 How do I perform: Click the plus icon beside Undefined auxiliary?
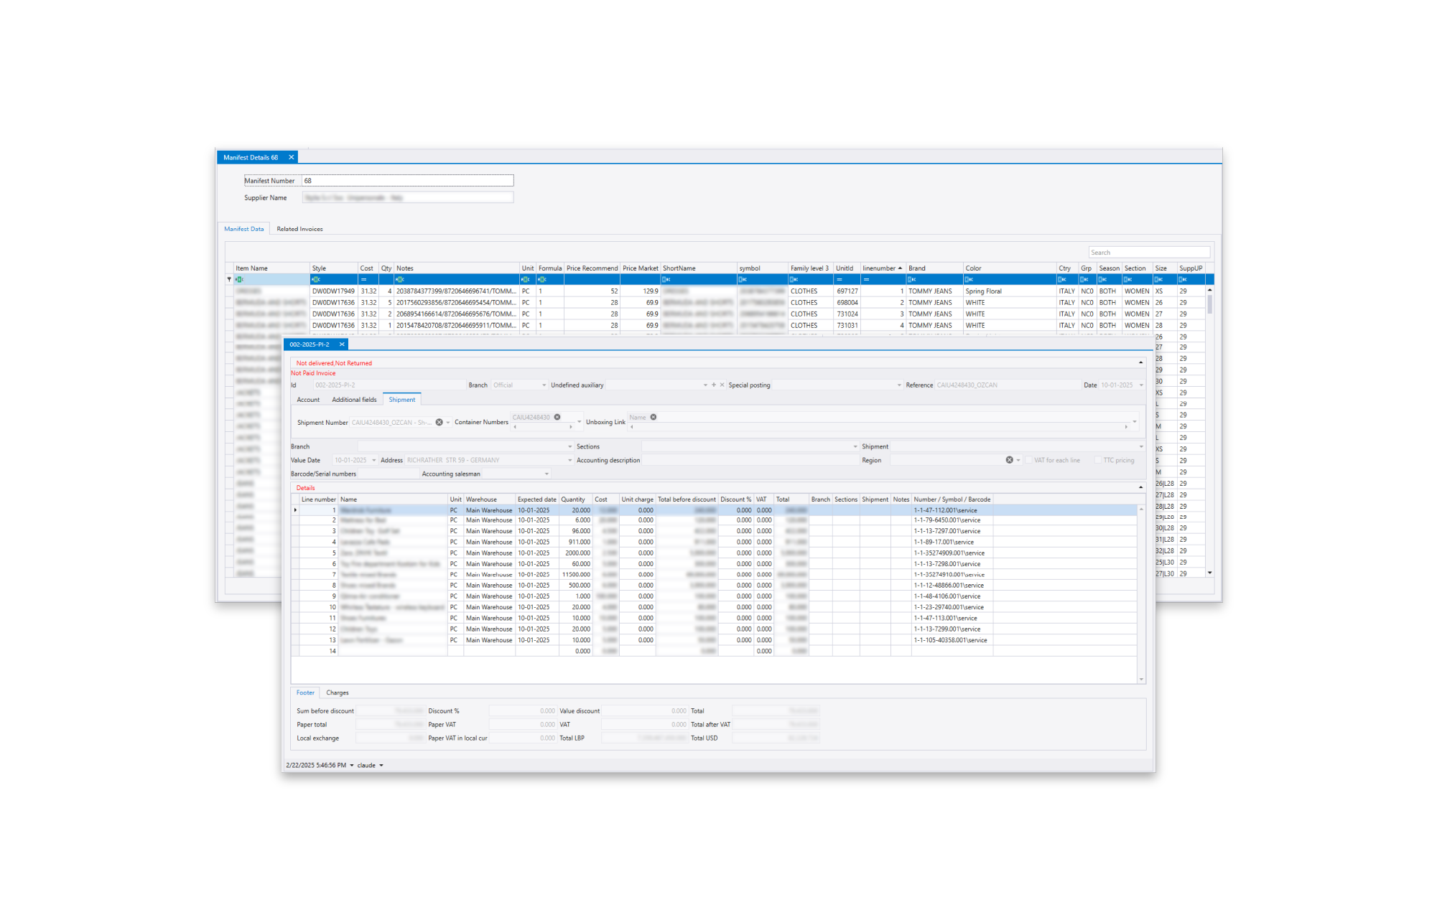point(713,385)
